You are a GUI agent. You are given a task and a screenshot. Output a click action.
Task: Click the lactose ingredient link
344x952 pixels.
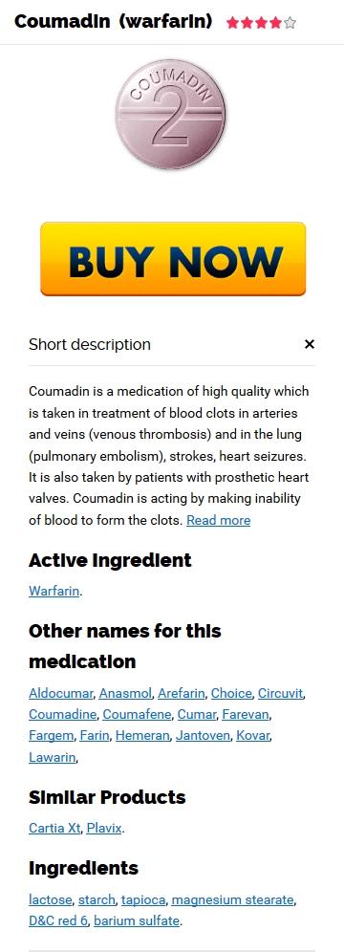coord(51,899)
